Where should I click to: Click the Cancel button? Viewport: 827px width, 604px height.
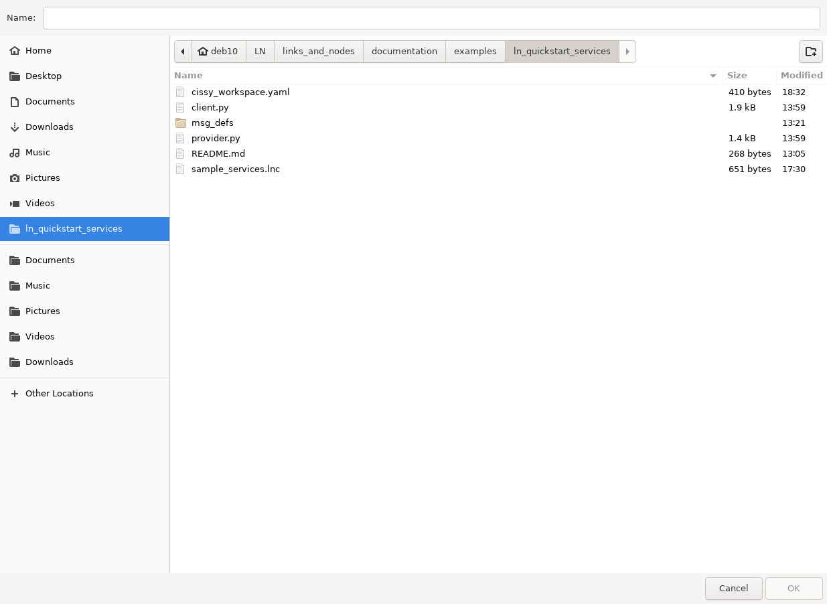(733, 589)
